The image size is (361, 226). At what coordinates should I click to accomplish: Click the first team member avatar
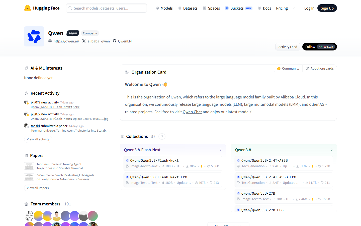point(30,216)
